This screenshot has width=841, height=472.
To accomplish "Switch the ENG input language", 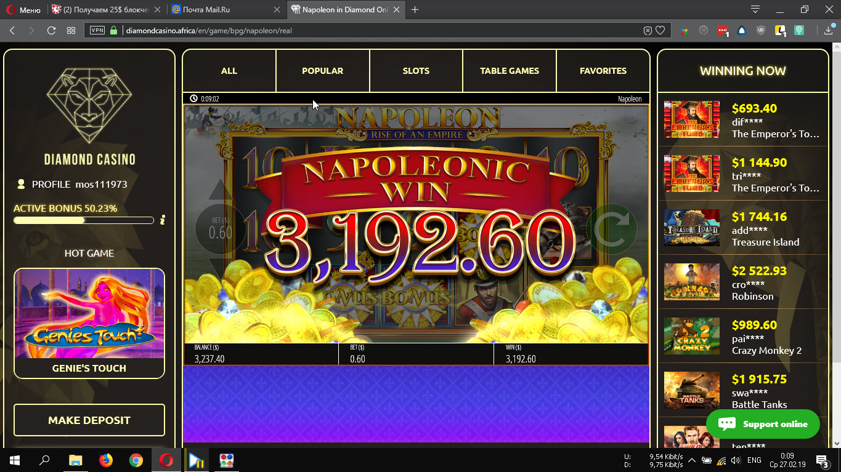I will click(754, 460).
